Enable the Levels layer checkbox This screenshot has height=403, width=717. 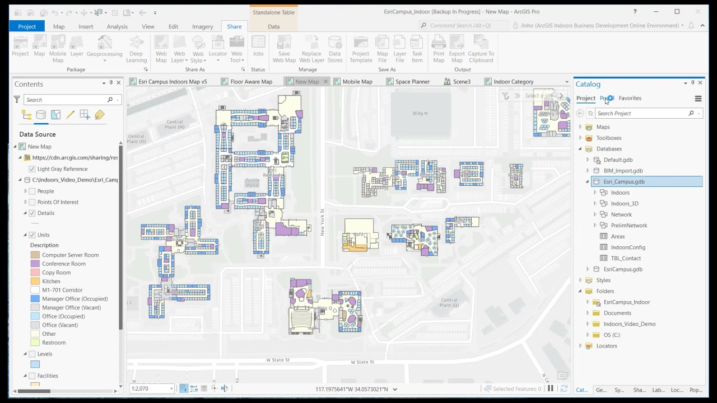(32, 354)
